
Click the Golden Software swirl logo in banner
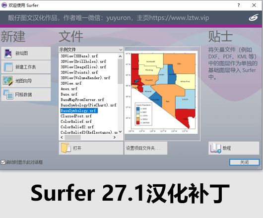pyautogui.click(x=253, y=17)
